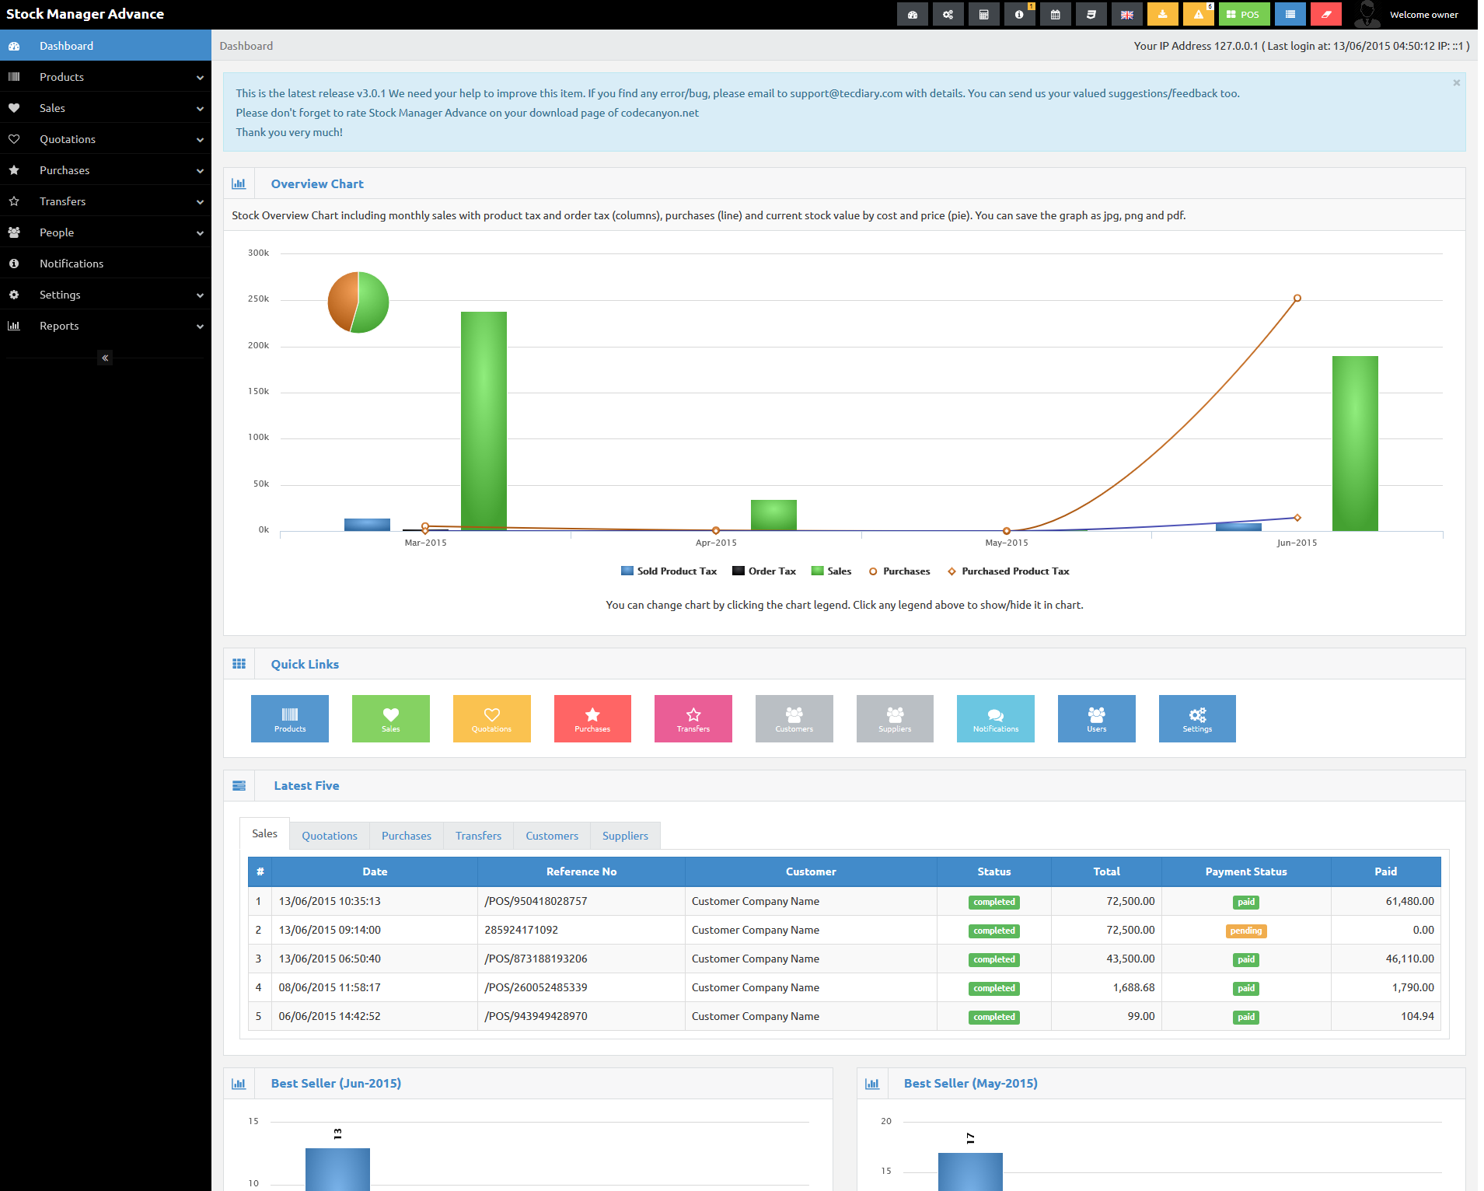Image resolution: width=1484 pixels, height=1191 pixels.
Task: Click the Quick Links grid icon
Action: coord(239,664)
